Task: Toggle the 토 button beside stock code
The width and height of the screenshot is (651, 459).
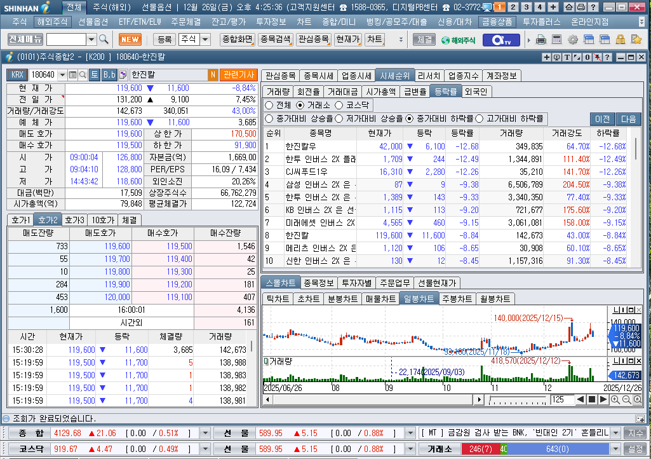Action: 95,75
